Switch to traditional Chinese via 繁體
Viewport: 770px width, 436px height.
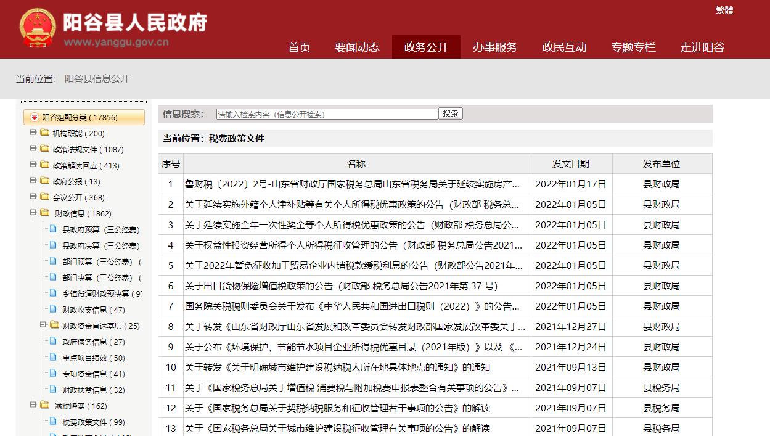click(724, 10)
